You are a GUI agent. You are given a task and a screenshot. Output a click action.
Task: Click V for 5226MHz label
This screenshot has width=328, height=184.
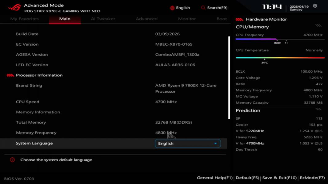(250, 131)
